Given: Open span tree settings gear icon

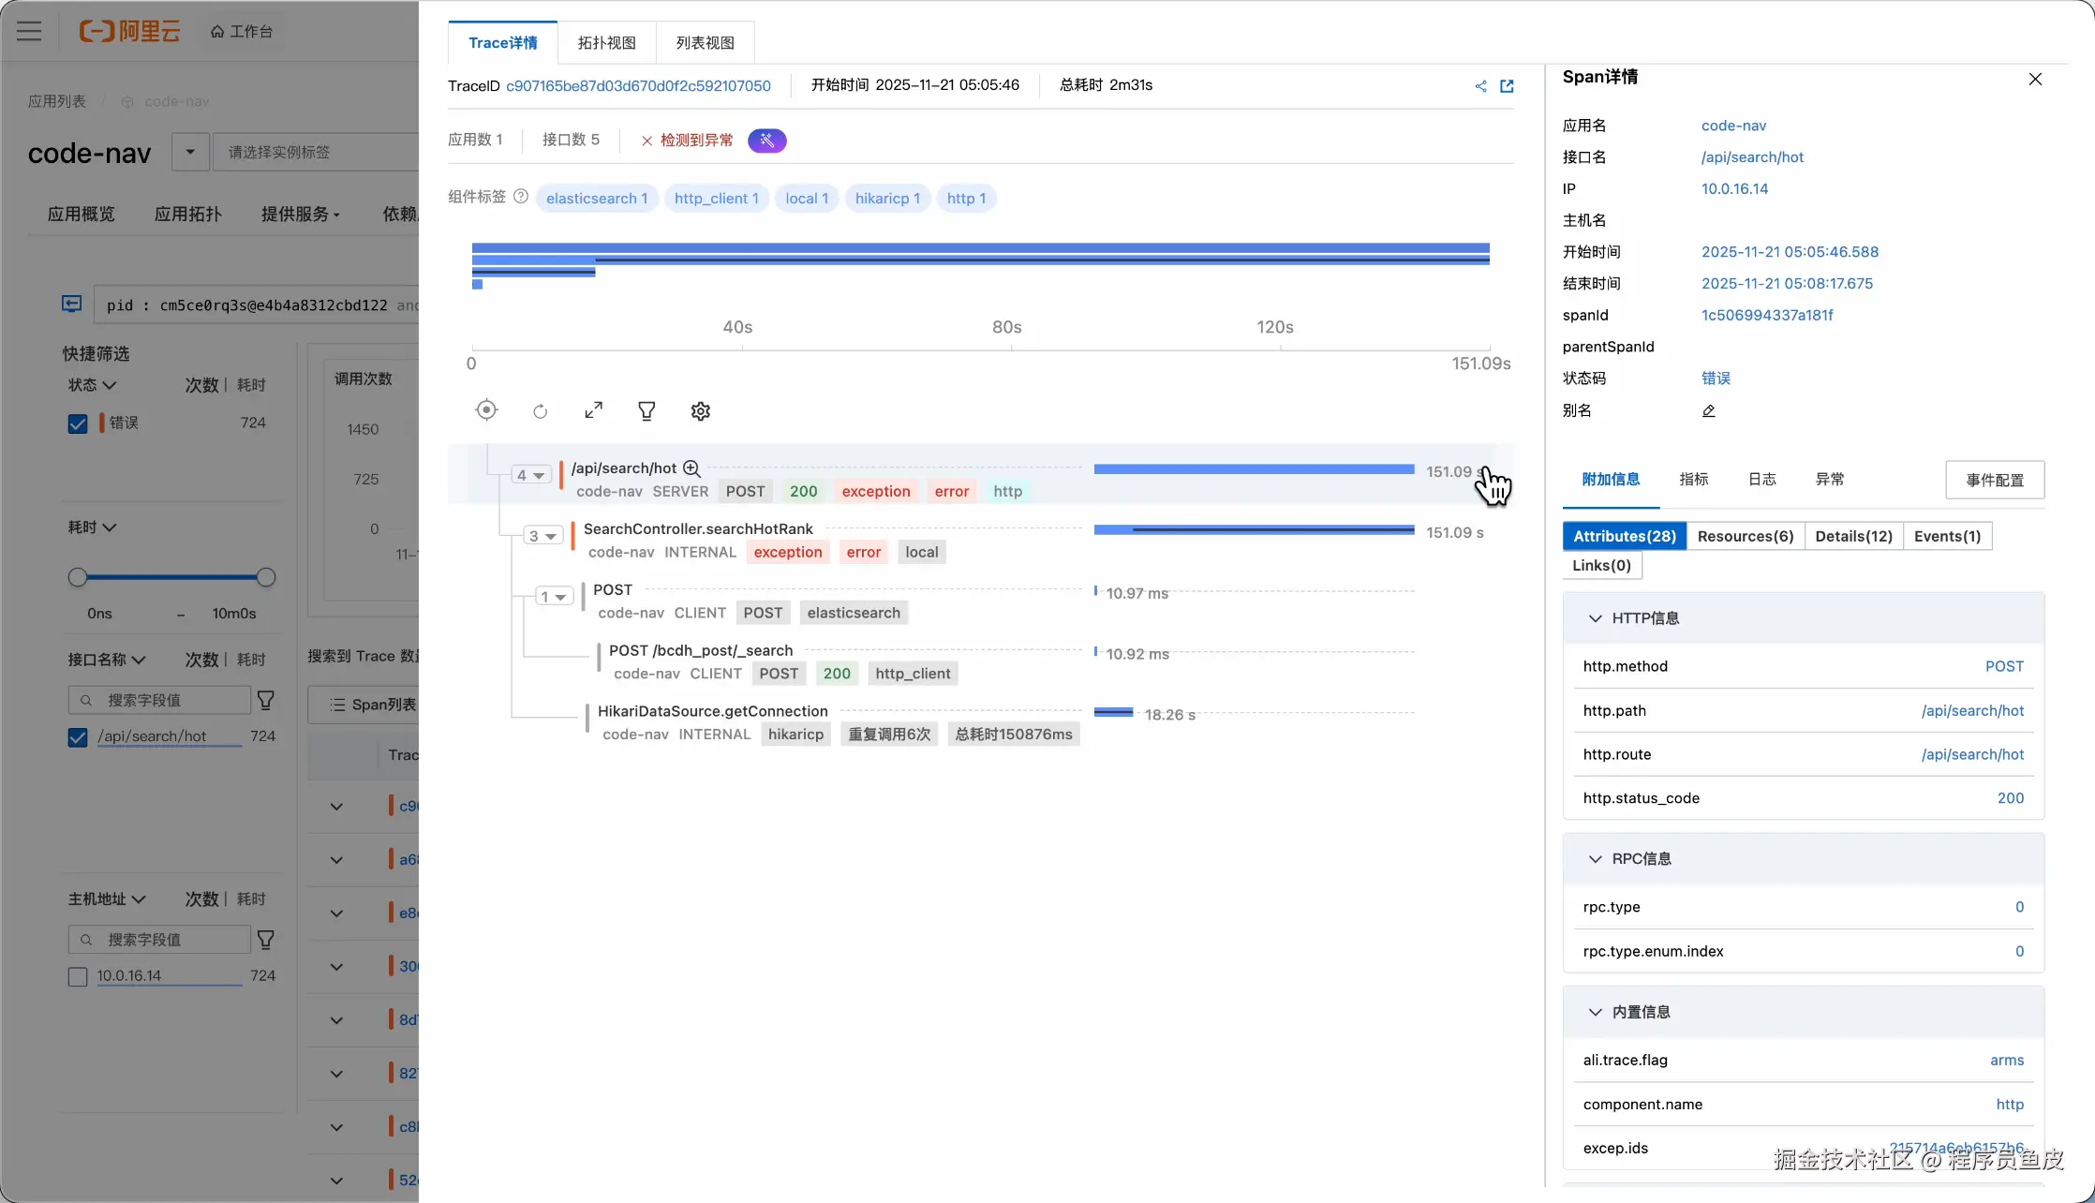Looking at the screenshot, I should pos(700,411).
